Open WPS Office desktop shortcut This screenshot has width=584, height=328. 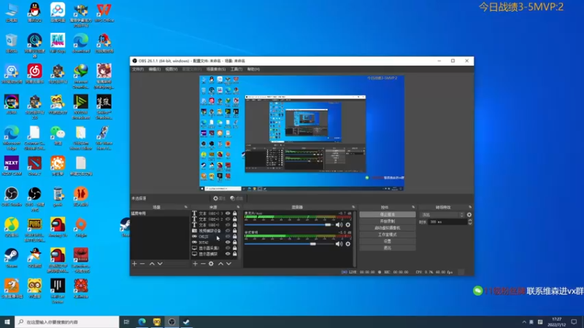[x=104, y=12]
